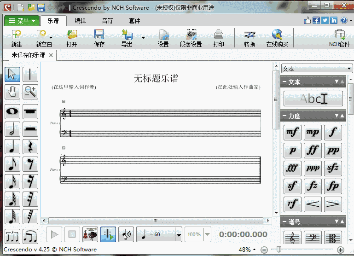Select the whole note tool

click(x=12, y=111)
